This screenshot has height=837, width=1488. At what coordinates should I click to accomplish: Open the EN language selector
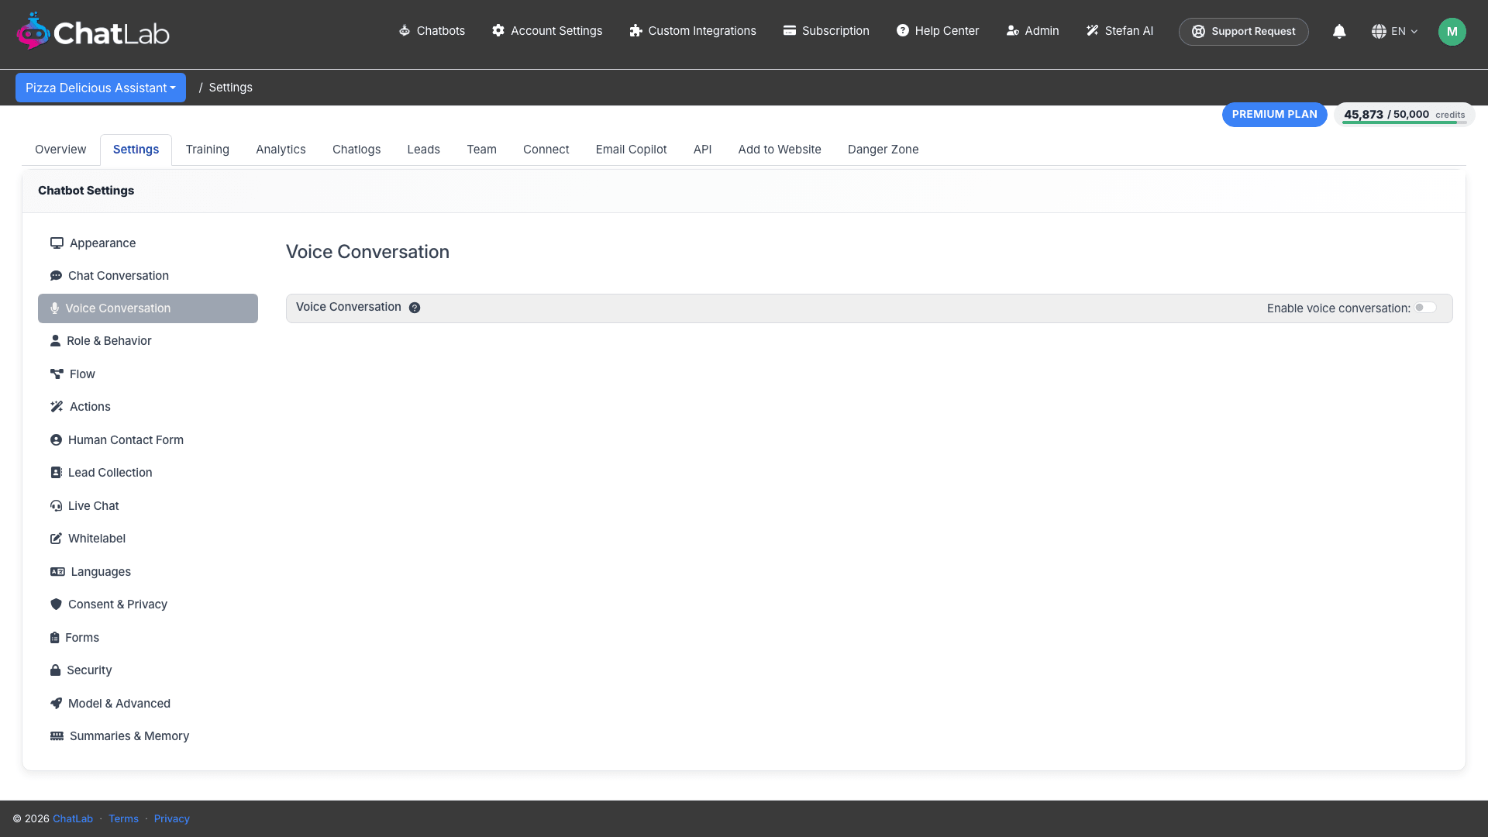pos(1394,32)
